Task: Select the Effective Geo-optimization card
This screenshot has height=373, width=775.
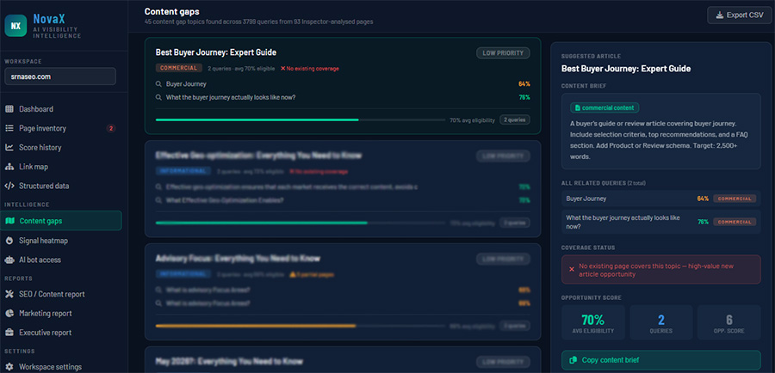Action: pos(343,189)
